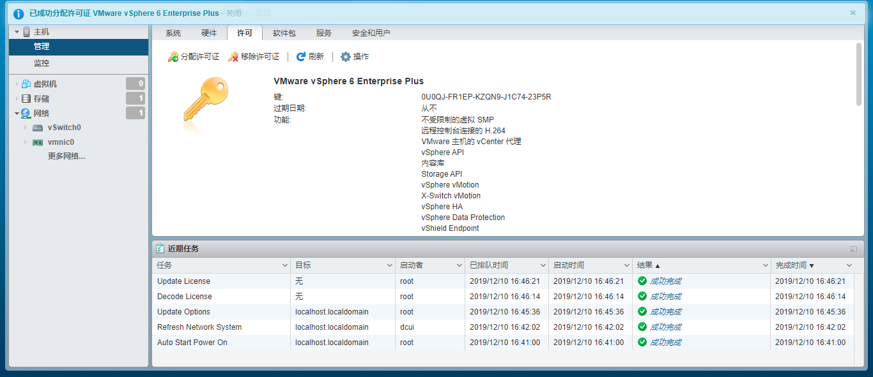This screenshot has height=377, width=873.
Task: Open More networks (更多网络...) link
Action: point(66,156)
